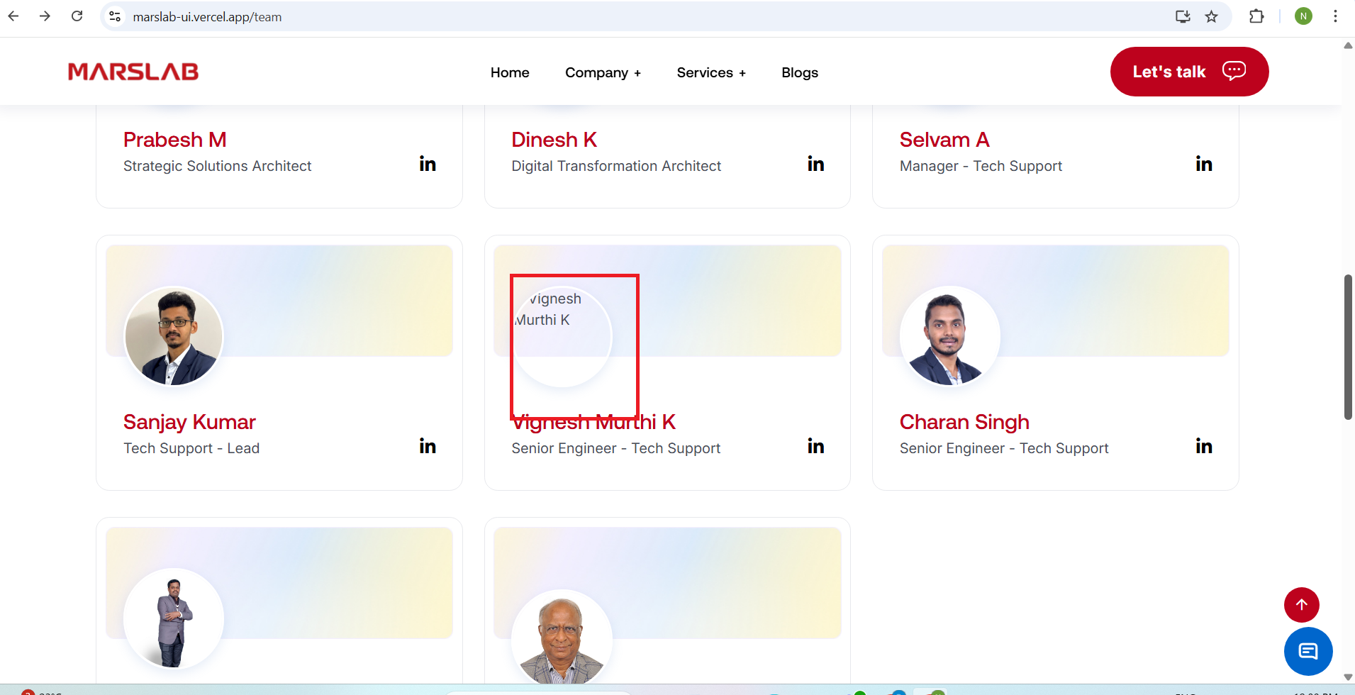Screen dimensions: 1355x695
Task: Reload the page in the browser
Action: point(77,16)
